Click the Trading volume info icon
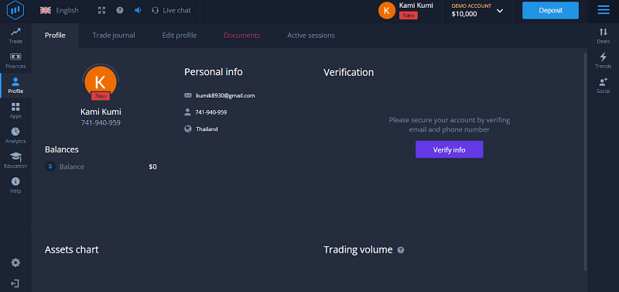Viewport: 619px width, 292px height. pos(401,250)
